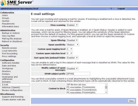Click the SPAM subject prefix field
This screenshot has height=106, width=138.
click(x=78, y=74)
